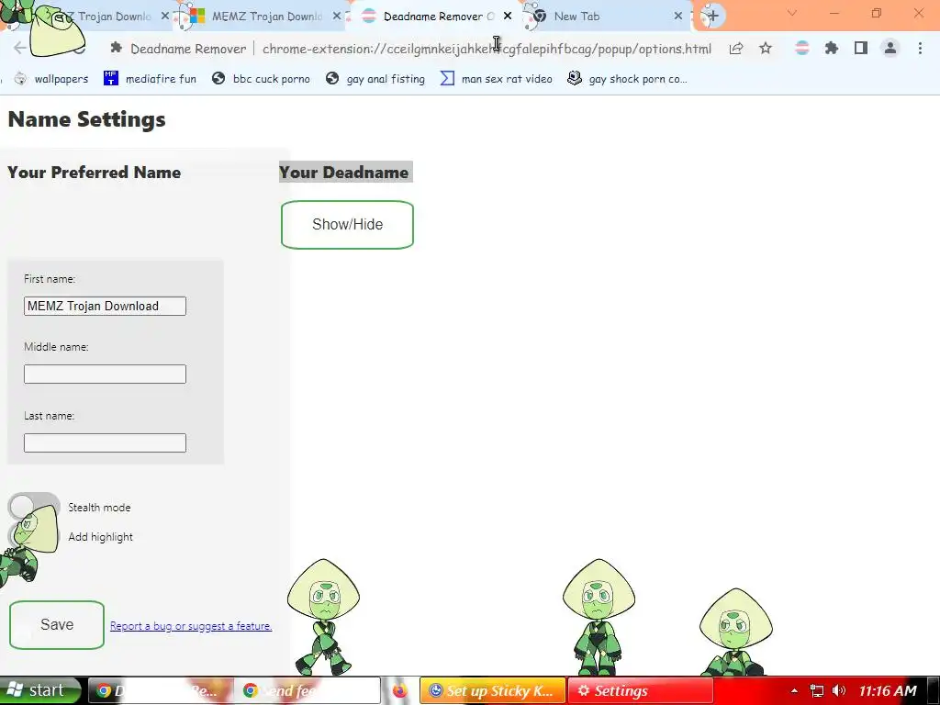
Task: Open the new tab plus button
Action: pos(712,16)
